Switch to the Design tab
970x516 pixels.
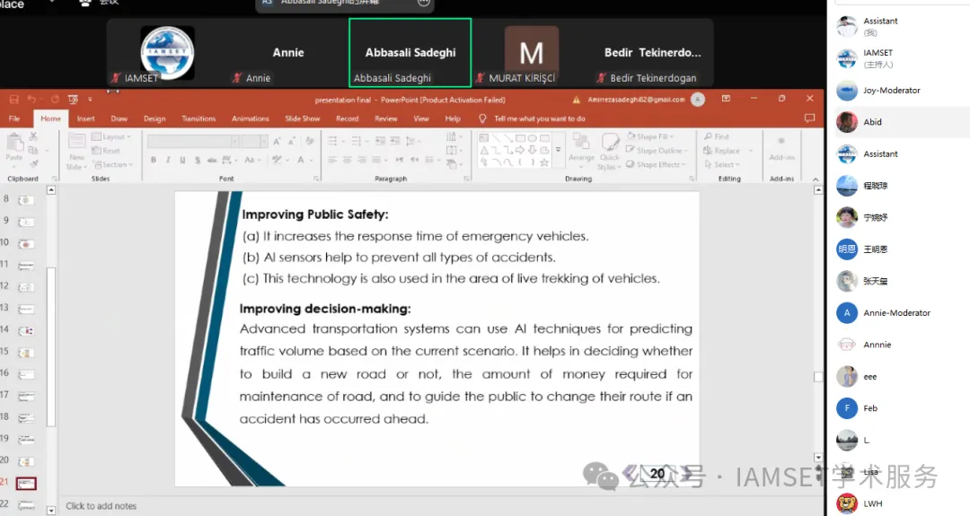pos(154,118)
